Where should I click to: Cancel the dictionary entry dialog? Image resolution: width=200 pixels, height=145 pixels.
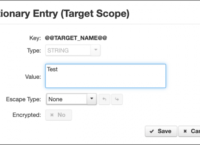[x=189, y=131]
